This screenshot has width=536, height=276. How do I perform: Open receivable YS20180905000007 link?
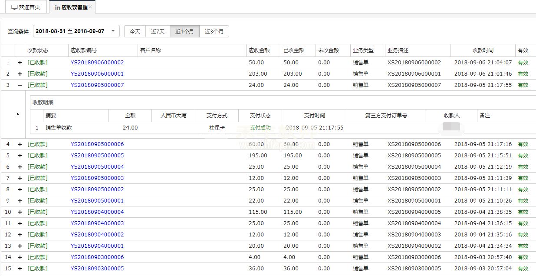pos(97,85)
